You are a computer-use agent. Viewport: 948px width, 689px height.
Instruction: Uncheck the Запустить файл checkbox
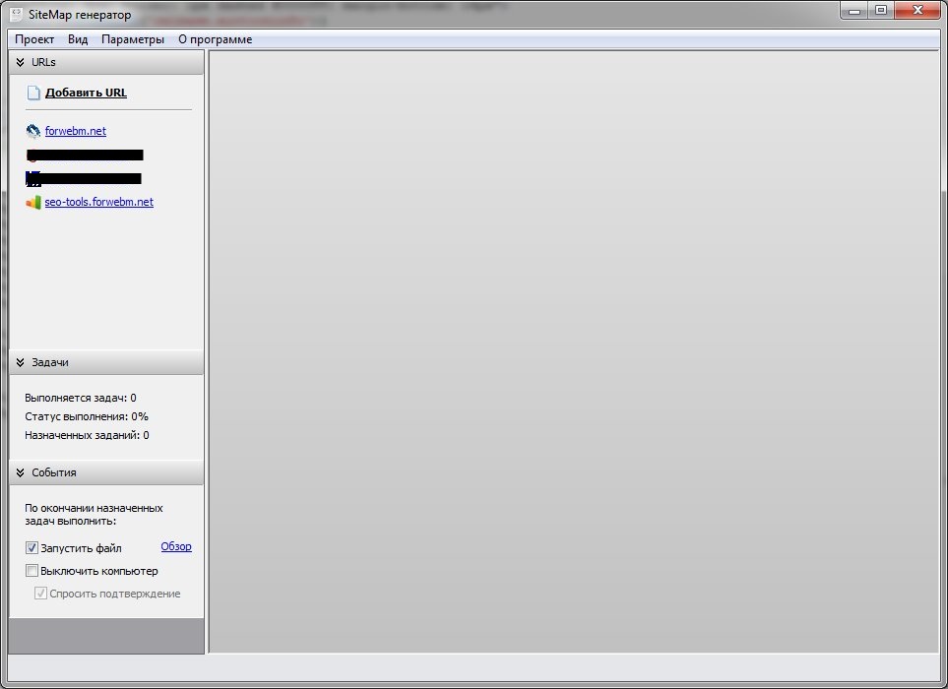tap(32, 548)
